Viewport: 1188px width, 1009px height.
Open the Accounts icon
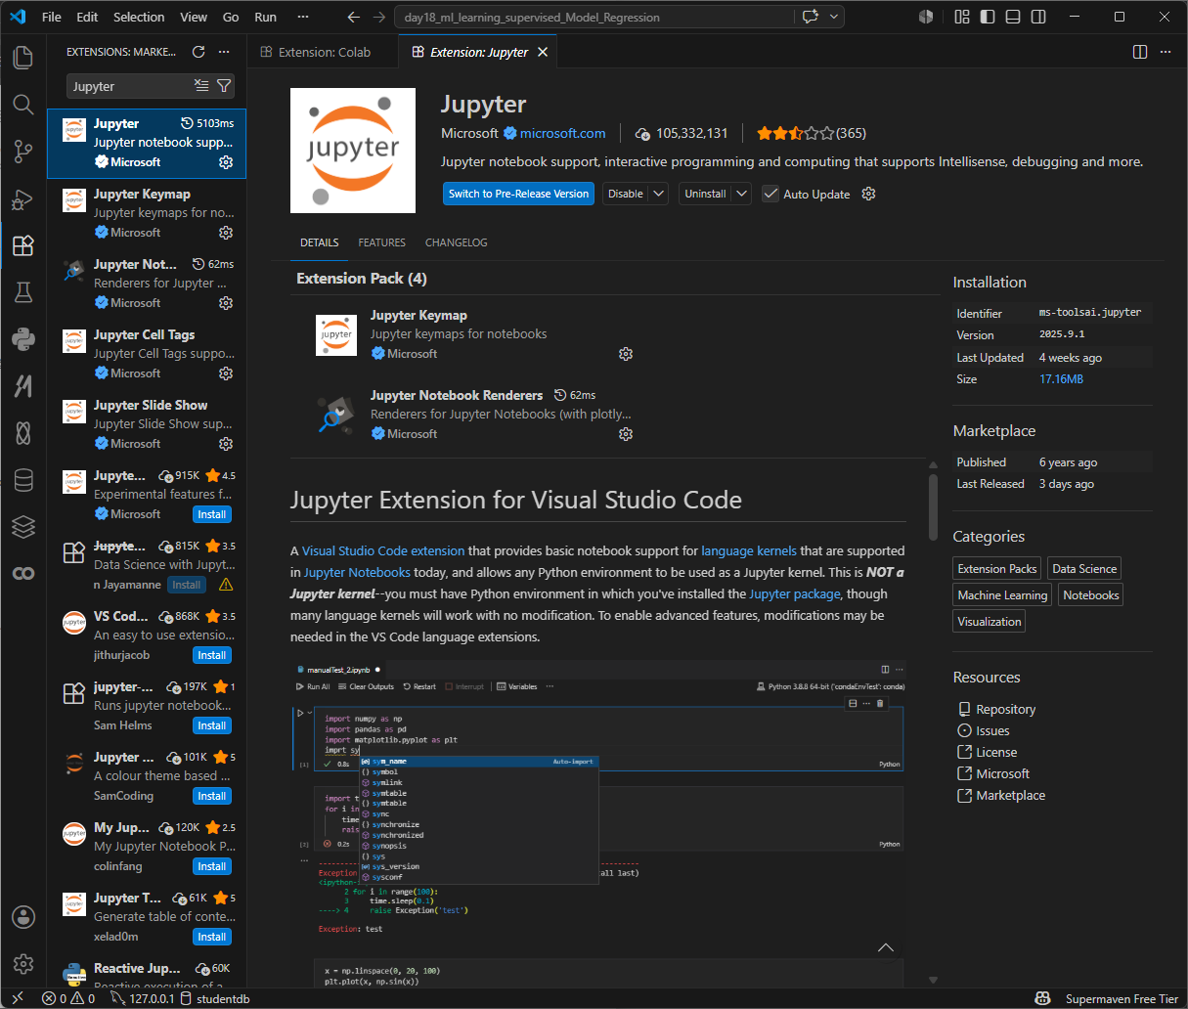23,917
